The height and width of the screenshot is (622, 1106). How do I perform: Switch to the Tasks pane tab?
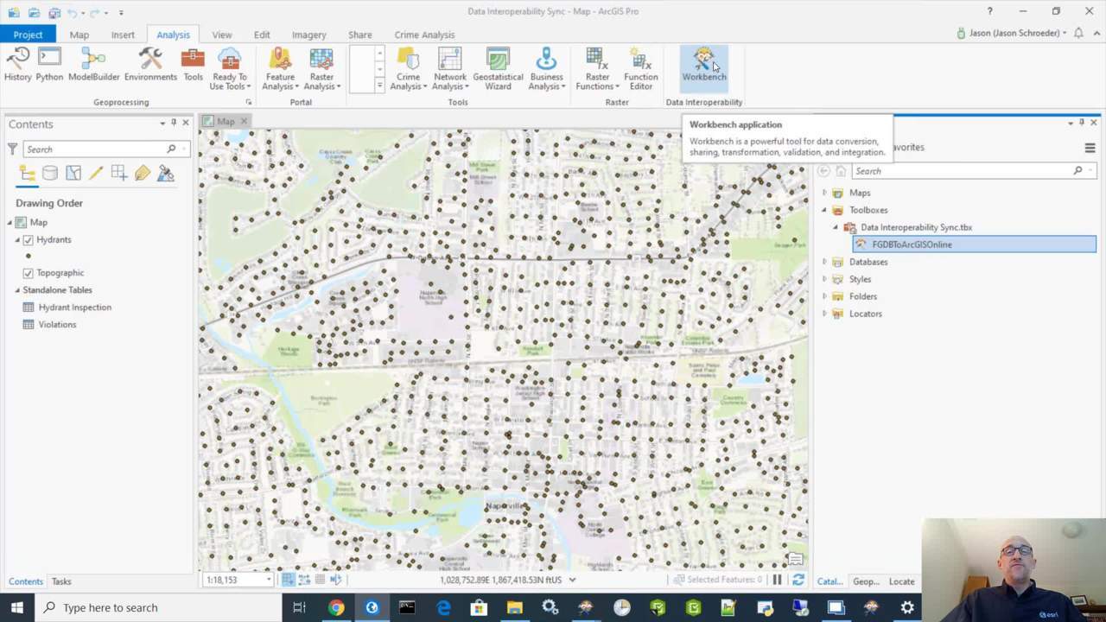[61, 581]
